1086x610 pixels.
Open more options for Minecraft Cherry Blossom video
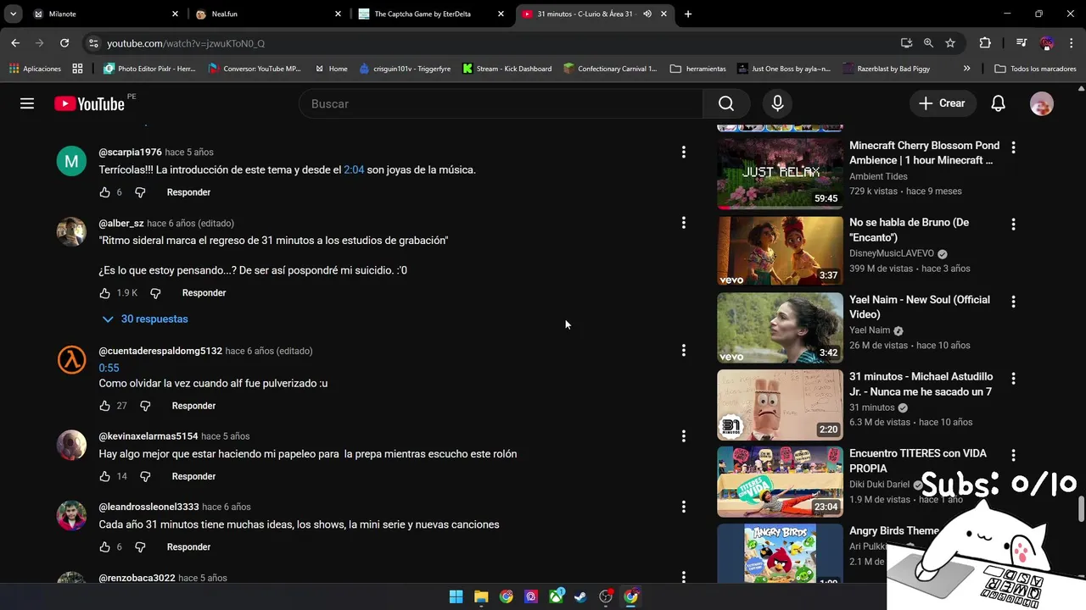click(1013, 147)
